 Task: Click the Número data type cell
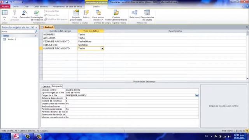point(91,45)
